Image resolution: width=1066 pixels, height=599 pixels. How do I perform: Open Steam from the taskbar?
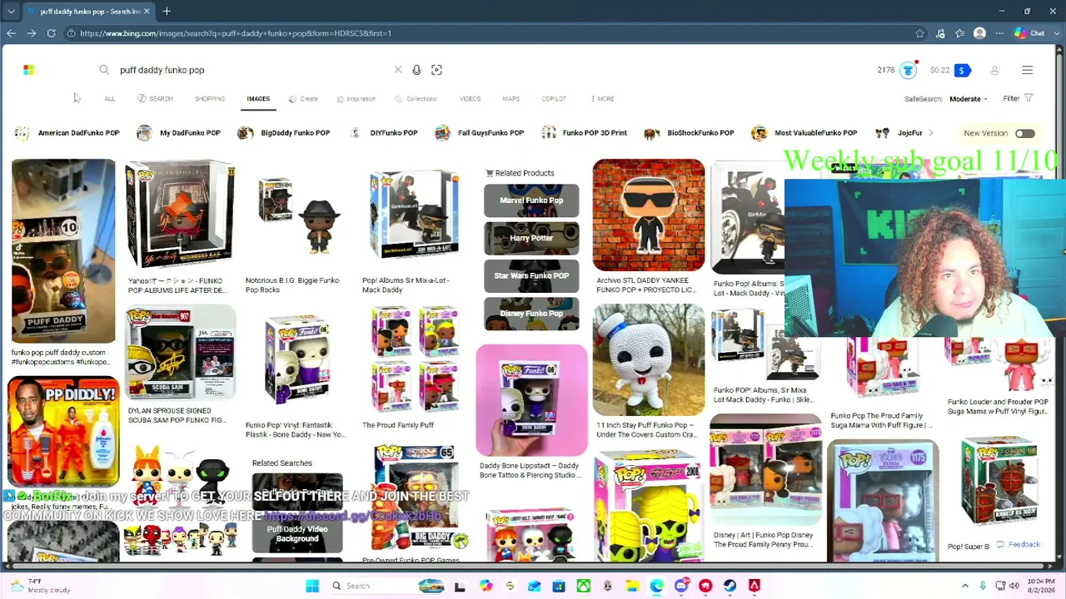pos(730,586)
